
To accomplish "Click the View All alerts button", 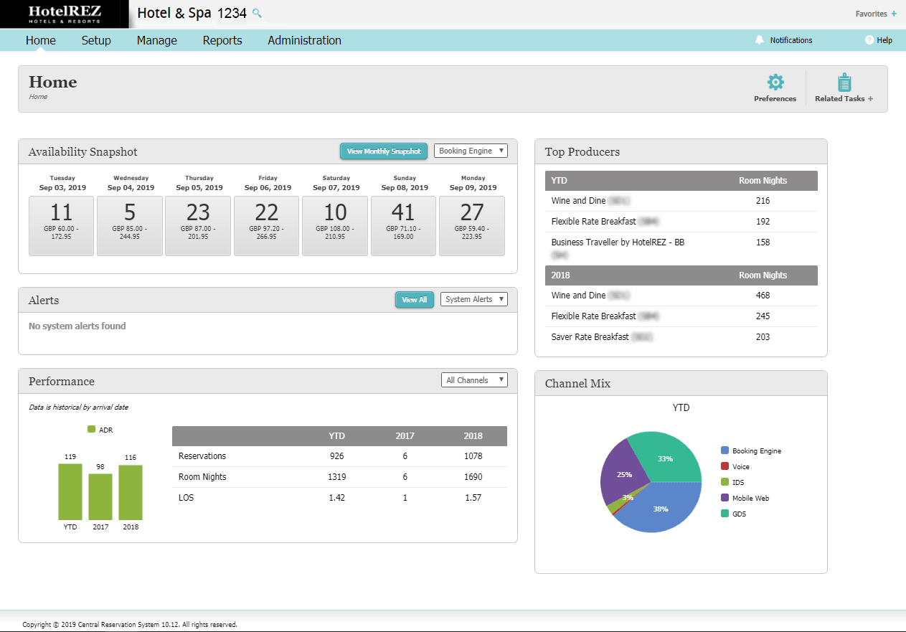I will tap(414, 300).
